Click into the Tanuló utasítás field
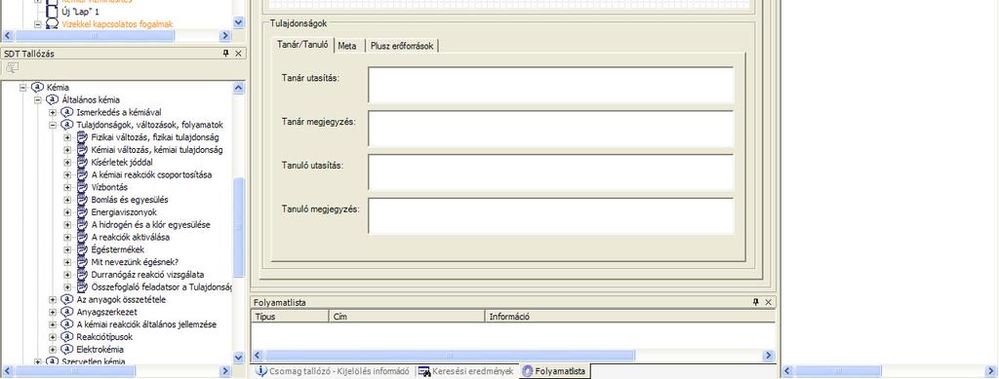This screenshot has height=379, width=999. [x=551, y=172]
